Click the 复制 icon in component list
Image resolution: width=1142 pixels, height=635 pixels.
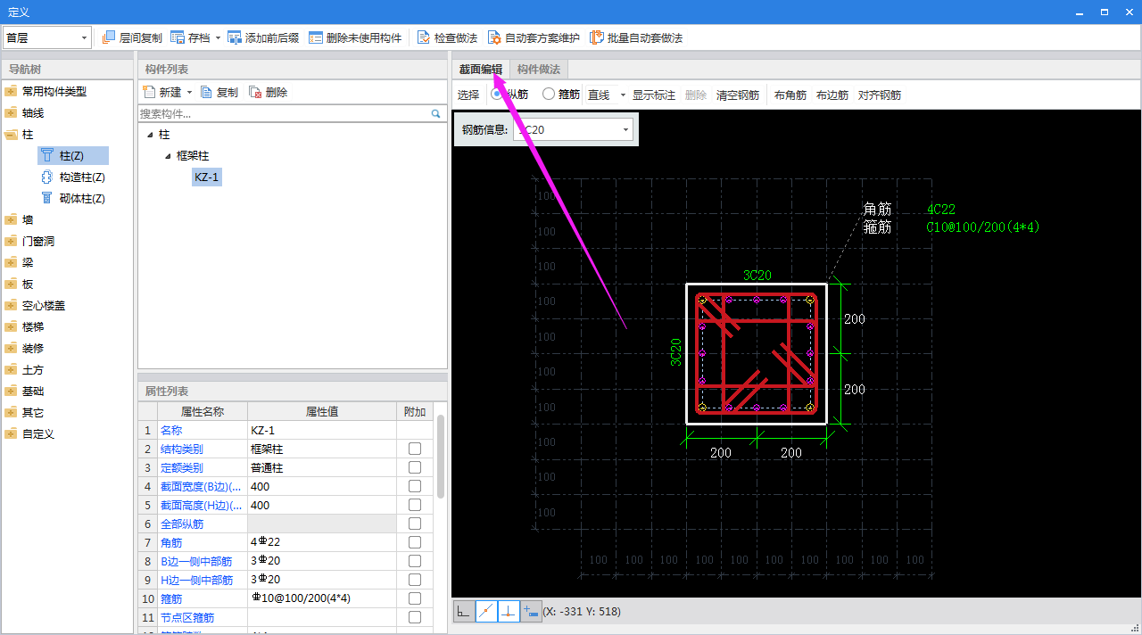point(206,92)
